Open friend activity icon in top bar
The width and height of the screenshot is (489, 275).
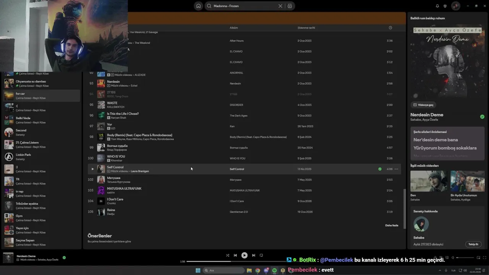(445, 6)
